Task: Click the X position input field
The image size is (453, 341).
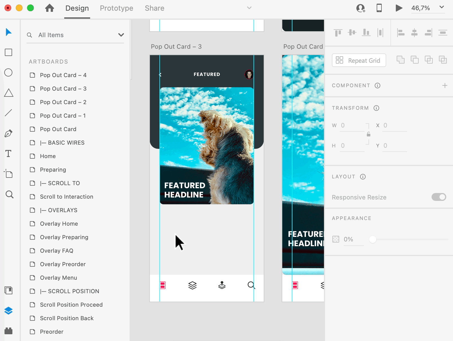Action: [x=395, y=125]
